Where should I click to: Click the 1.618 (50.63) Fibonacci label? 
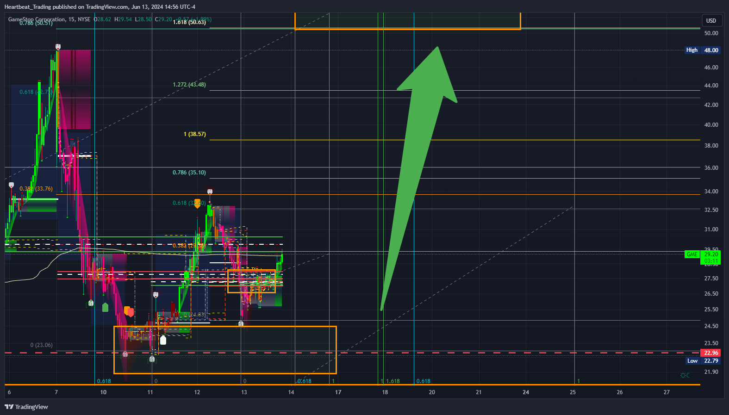pos(189,22)
